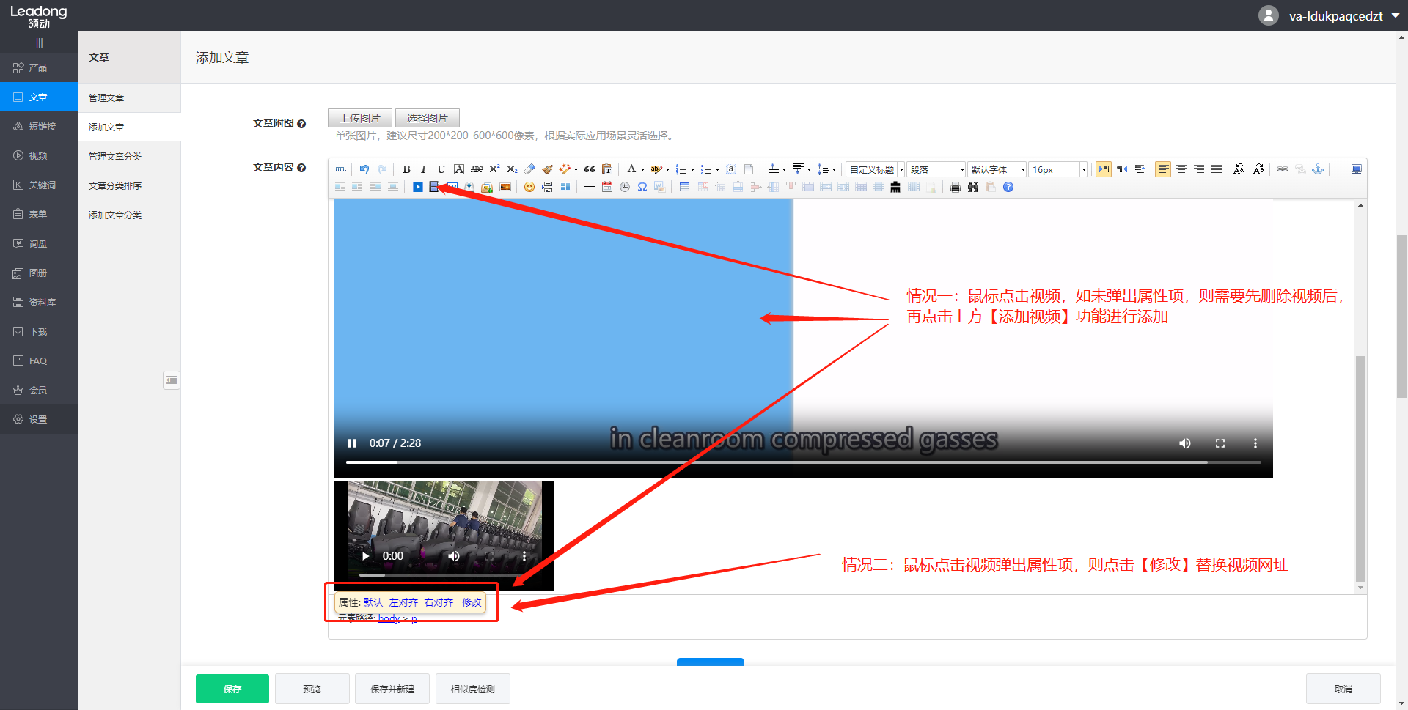Open the anchor insertion tool
Image resolution: width=1408 pixels, height=710 pixels.
(x=1318, y=169)
